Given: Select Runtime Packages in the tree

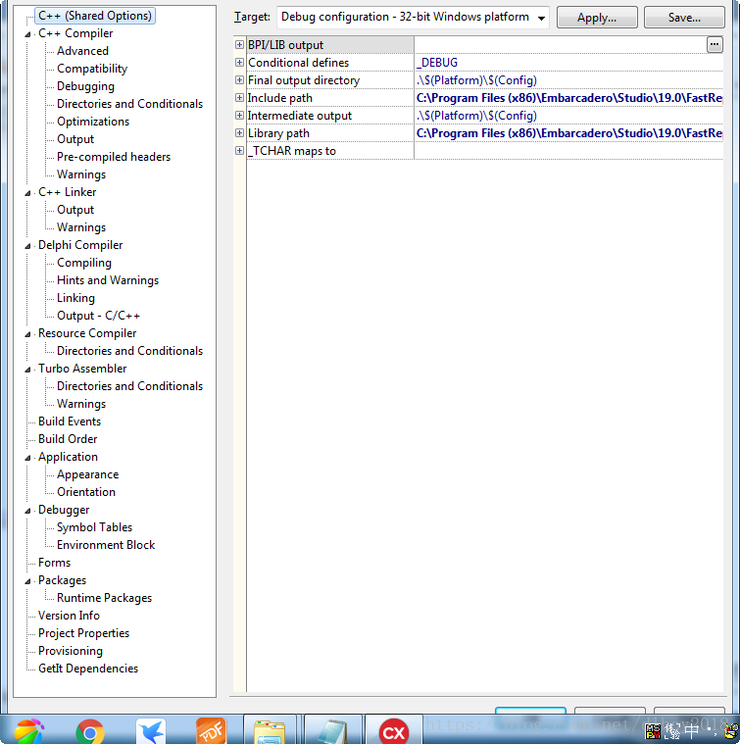Looking at the screenshot, I should (x=104, y=598).
